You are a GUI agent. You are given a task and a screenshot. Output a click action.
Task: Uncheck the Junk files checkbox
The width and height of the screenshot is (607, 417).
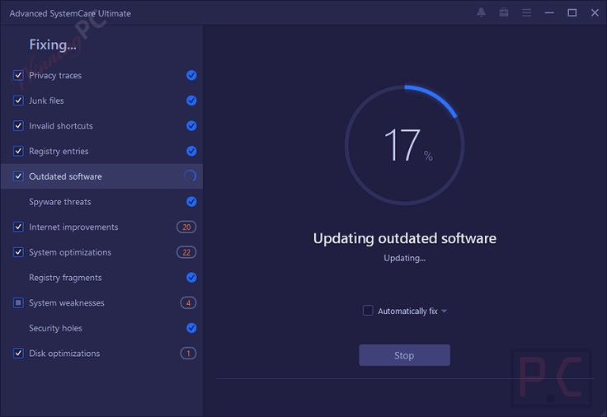[18, 101]
